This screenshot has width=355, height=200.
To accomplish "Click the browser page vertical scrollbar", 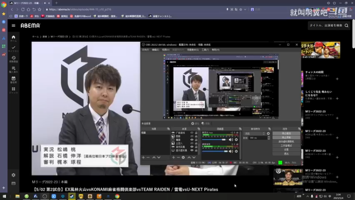I will click(x=353, y=34).
